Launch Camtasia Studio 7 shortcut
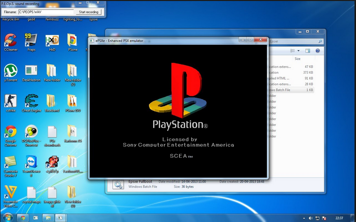The height and width of the screenshot is (222, 356). (x=10, y=166)
